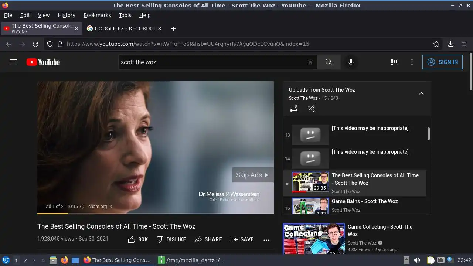Open a new tab with plus

tap(173, 28)
